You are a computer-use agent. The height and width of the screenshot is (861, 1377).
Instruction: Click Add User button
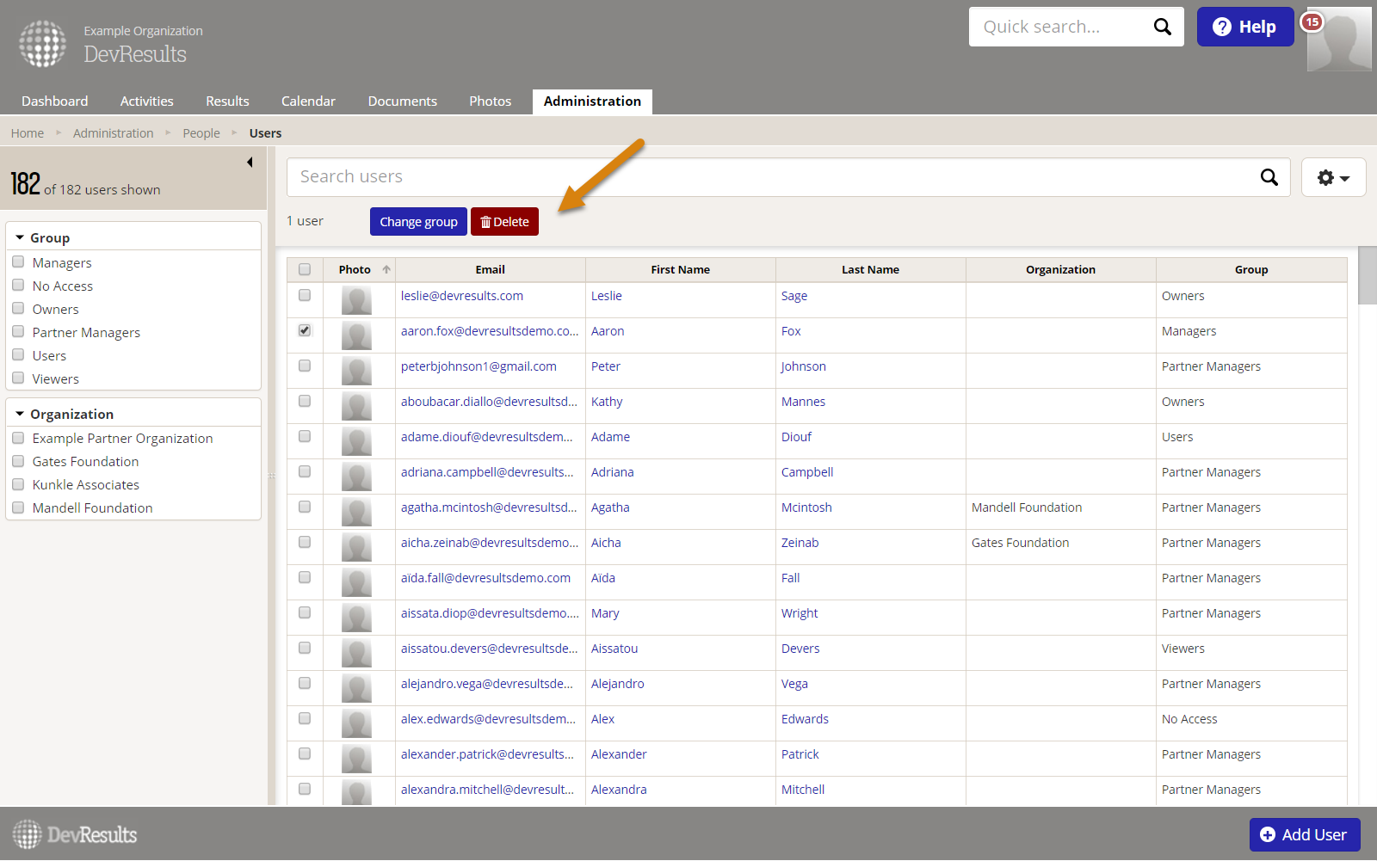pyautogui.click(x=1304, y=834)
